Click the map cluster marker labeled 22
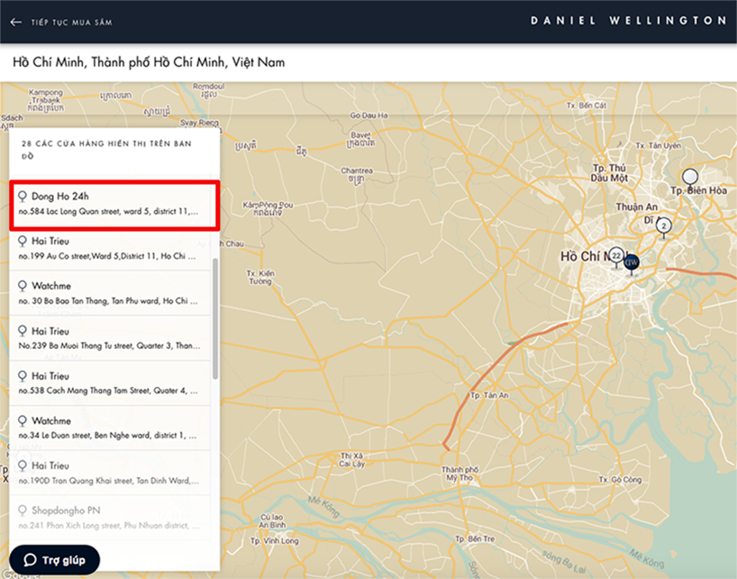The image size is (737, 579). pos(616,257)
